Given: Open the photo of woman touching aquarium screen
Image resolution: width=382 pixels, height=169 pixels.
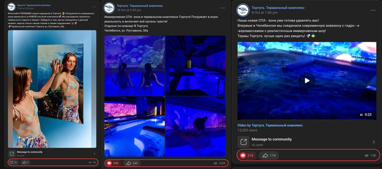Looking at the screenshot, I should point(52,89).
